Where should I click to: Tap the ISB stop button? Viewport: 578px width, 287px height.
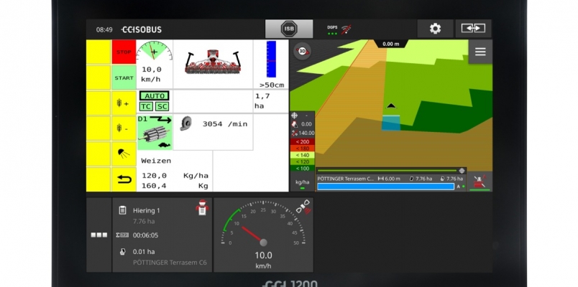point(289,29)
